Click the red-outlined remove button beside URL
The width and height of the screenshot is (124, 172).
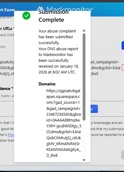[x=123, y=68]
